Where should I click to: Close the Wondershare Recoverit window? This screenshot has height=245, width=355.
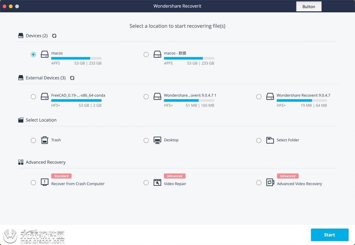(x=4, y=6)
